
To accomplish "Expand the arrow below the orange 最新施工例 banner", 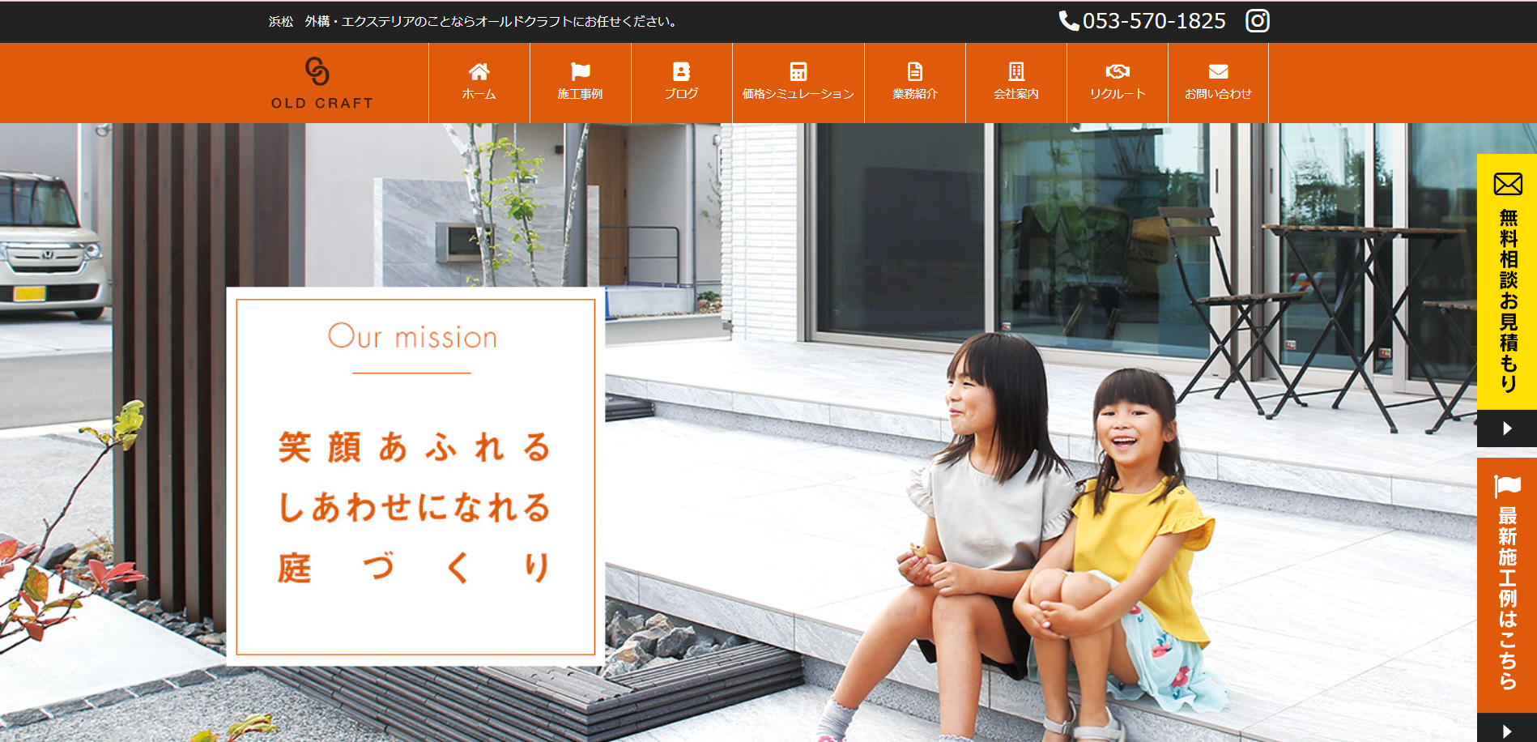I will [1507, 731].
